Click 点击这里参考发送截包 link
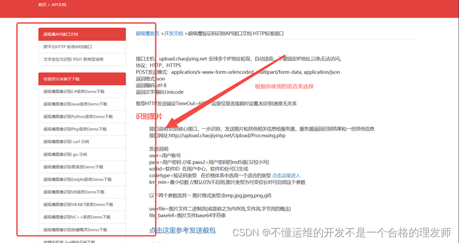 183,230
